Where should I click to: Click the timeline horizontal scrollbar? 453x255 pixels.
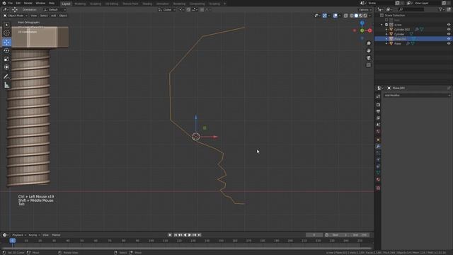187,249
